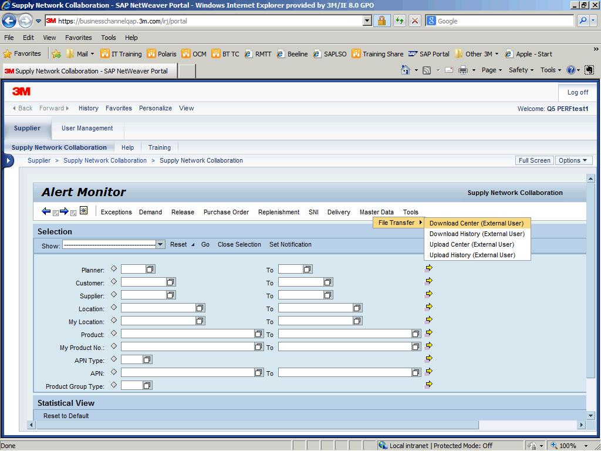Open the Show dropdown in Selection
Screen dimensions: 601x451
(x=161, y=244)
